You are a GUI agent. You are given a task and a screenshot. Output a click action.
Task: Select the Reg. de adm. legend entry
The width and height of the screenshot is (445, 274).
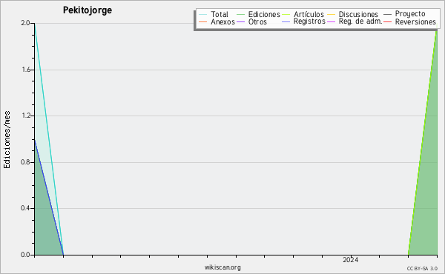[355, 21]
